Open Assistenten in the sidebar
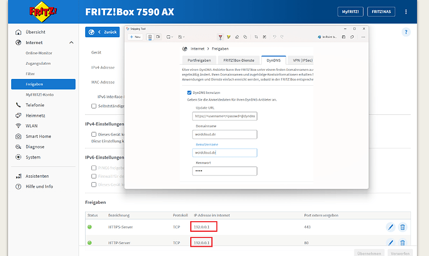Screen dimensions: 429x256 tap(37, 176)
